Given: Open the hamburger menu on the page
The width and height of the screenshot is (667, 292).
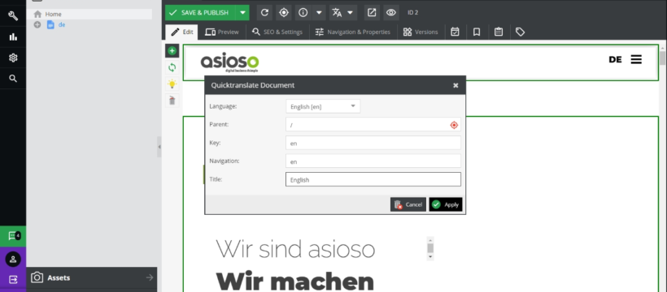Looking at the screenshot, I should pyautogui.click(x=636, y=59).
